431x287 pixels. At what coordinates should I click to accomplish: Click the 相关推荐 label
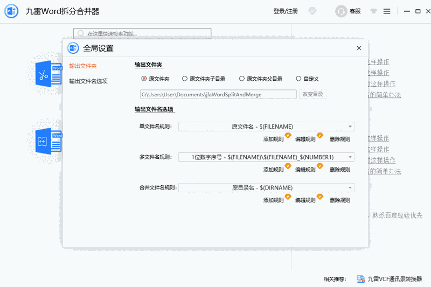pos(335,279)
